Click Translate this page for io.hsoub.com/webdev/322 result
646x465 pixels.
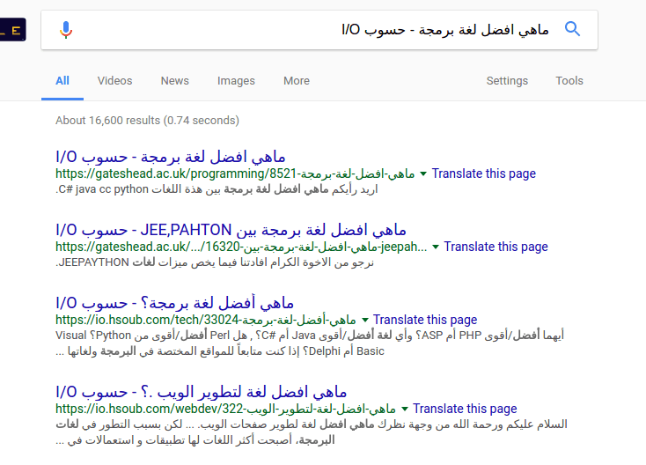click(x=465, y=409)
